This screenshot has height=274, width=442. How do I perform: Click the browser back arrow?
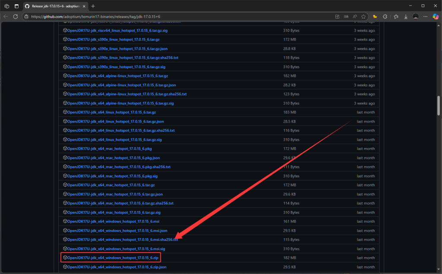6,17
